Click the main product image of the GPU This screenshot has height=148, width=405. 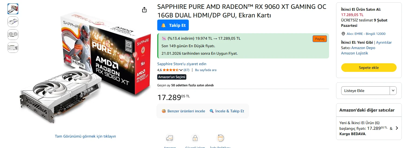pyautogui.click(x=86, y=67)
